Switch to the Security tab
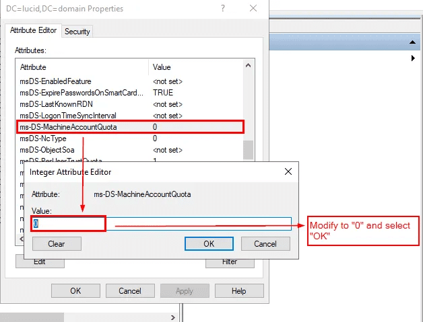The width and height of the screenshot is (423, 322). tap(77, 32)
